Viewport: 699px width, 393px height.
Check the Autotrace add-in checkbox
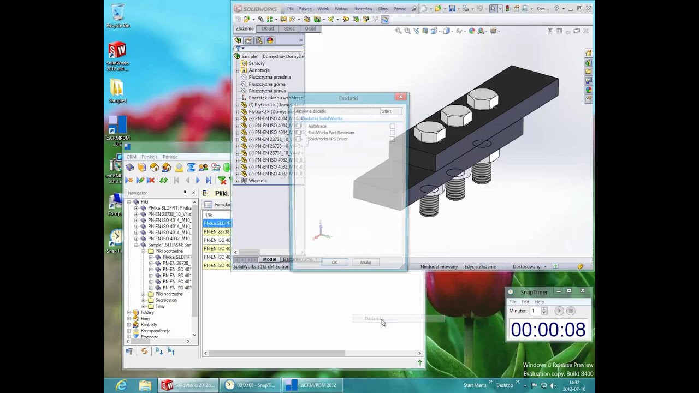click(392, 126)
